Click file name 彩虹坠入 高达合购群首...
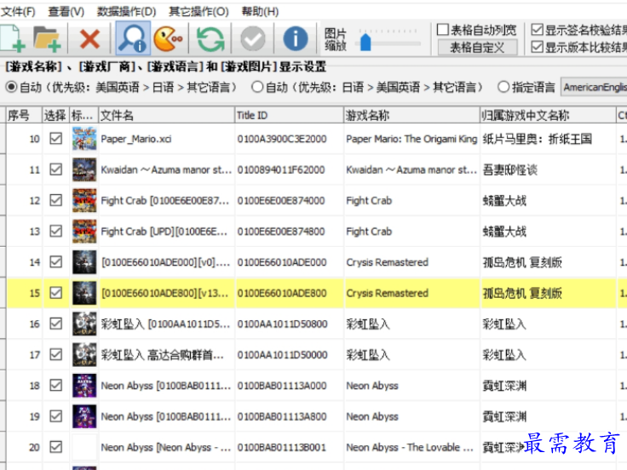 [163, 355]
